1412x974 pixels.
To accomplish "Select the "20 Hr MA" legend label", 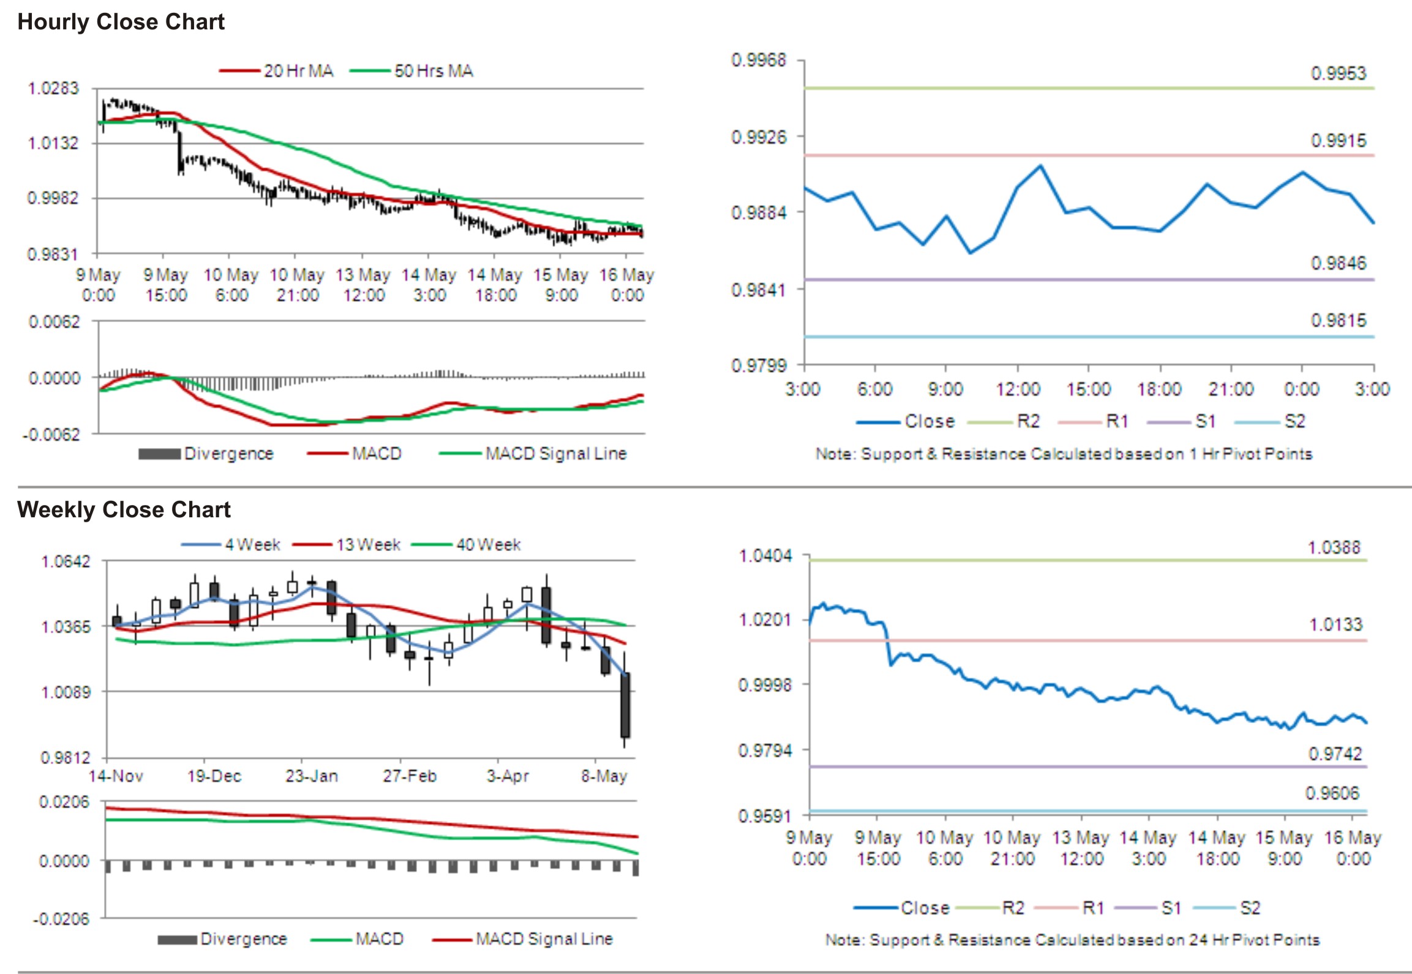I will (299, 71).
